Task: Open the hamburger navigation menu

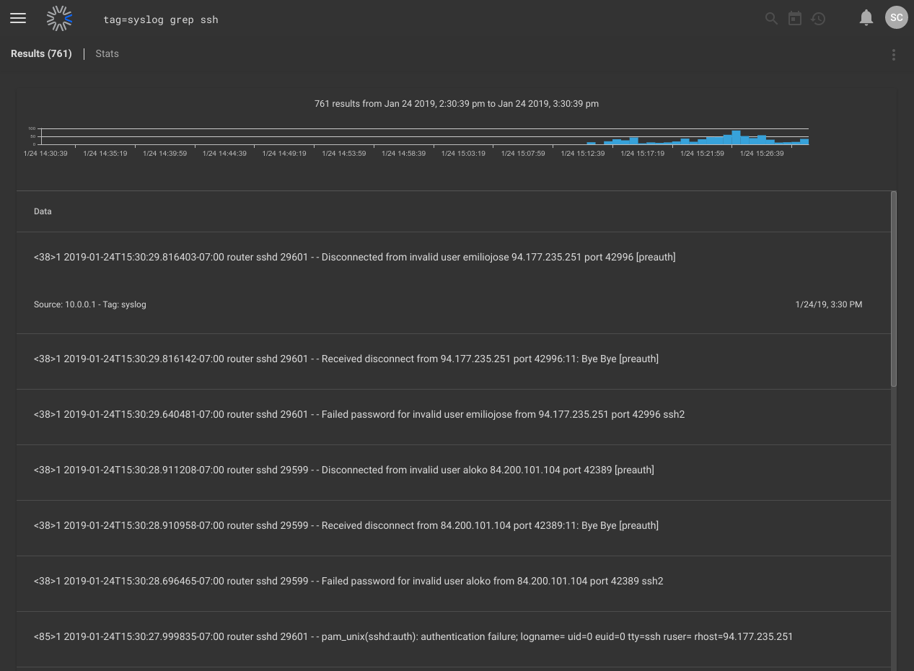Action: (x=18, y=19)
